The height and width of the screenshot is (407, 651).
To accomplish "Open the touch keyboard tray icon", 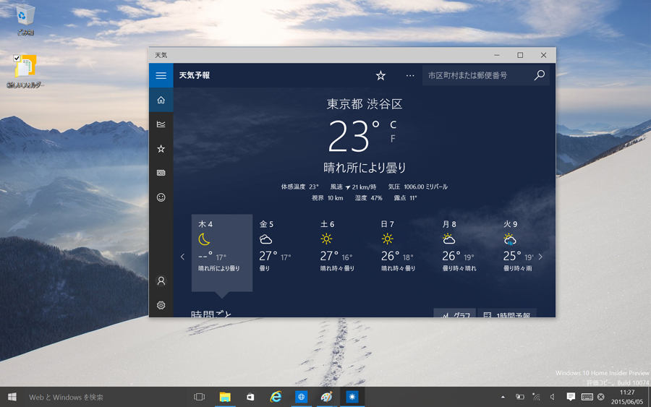I will coord(587,397).
